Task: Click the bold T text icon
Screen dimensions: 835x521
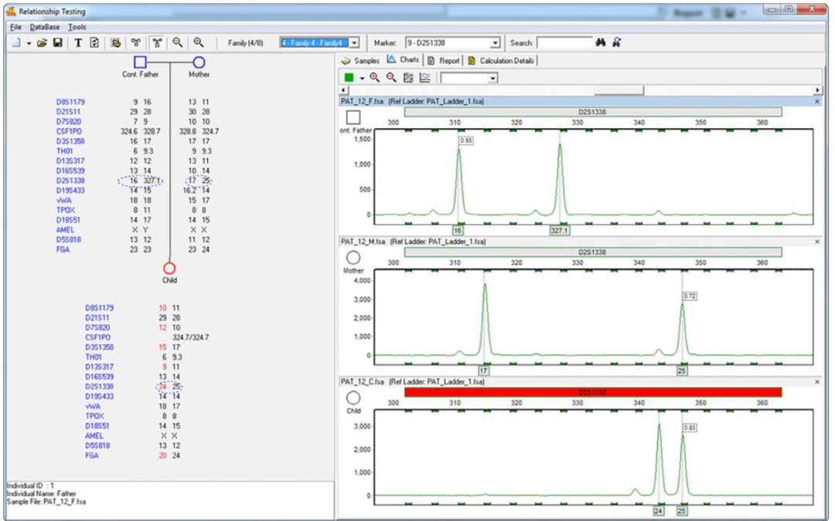Action: pos(78,43)
